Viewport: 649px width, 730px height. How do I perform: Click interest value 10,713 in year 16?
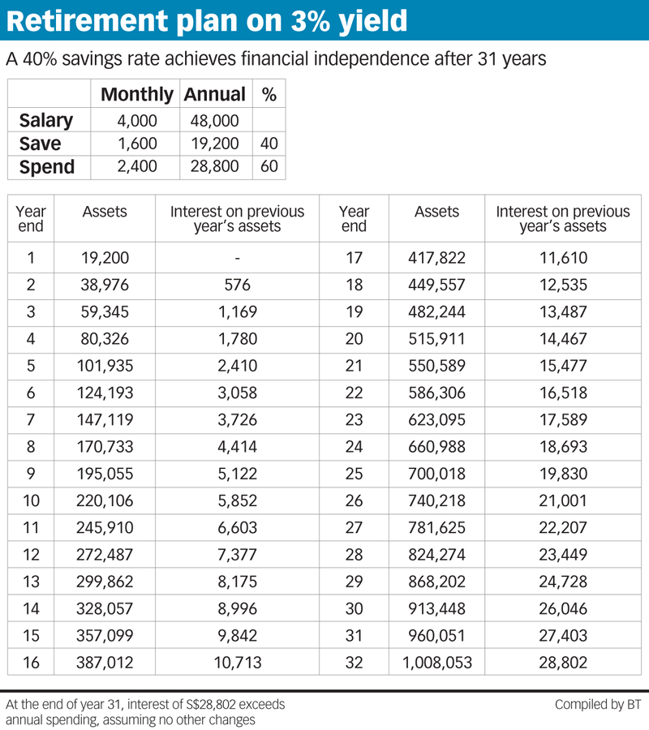click(x=238, y=663)
